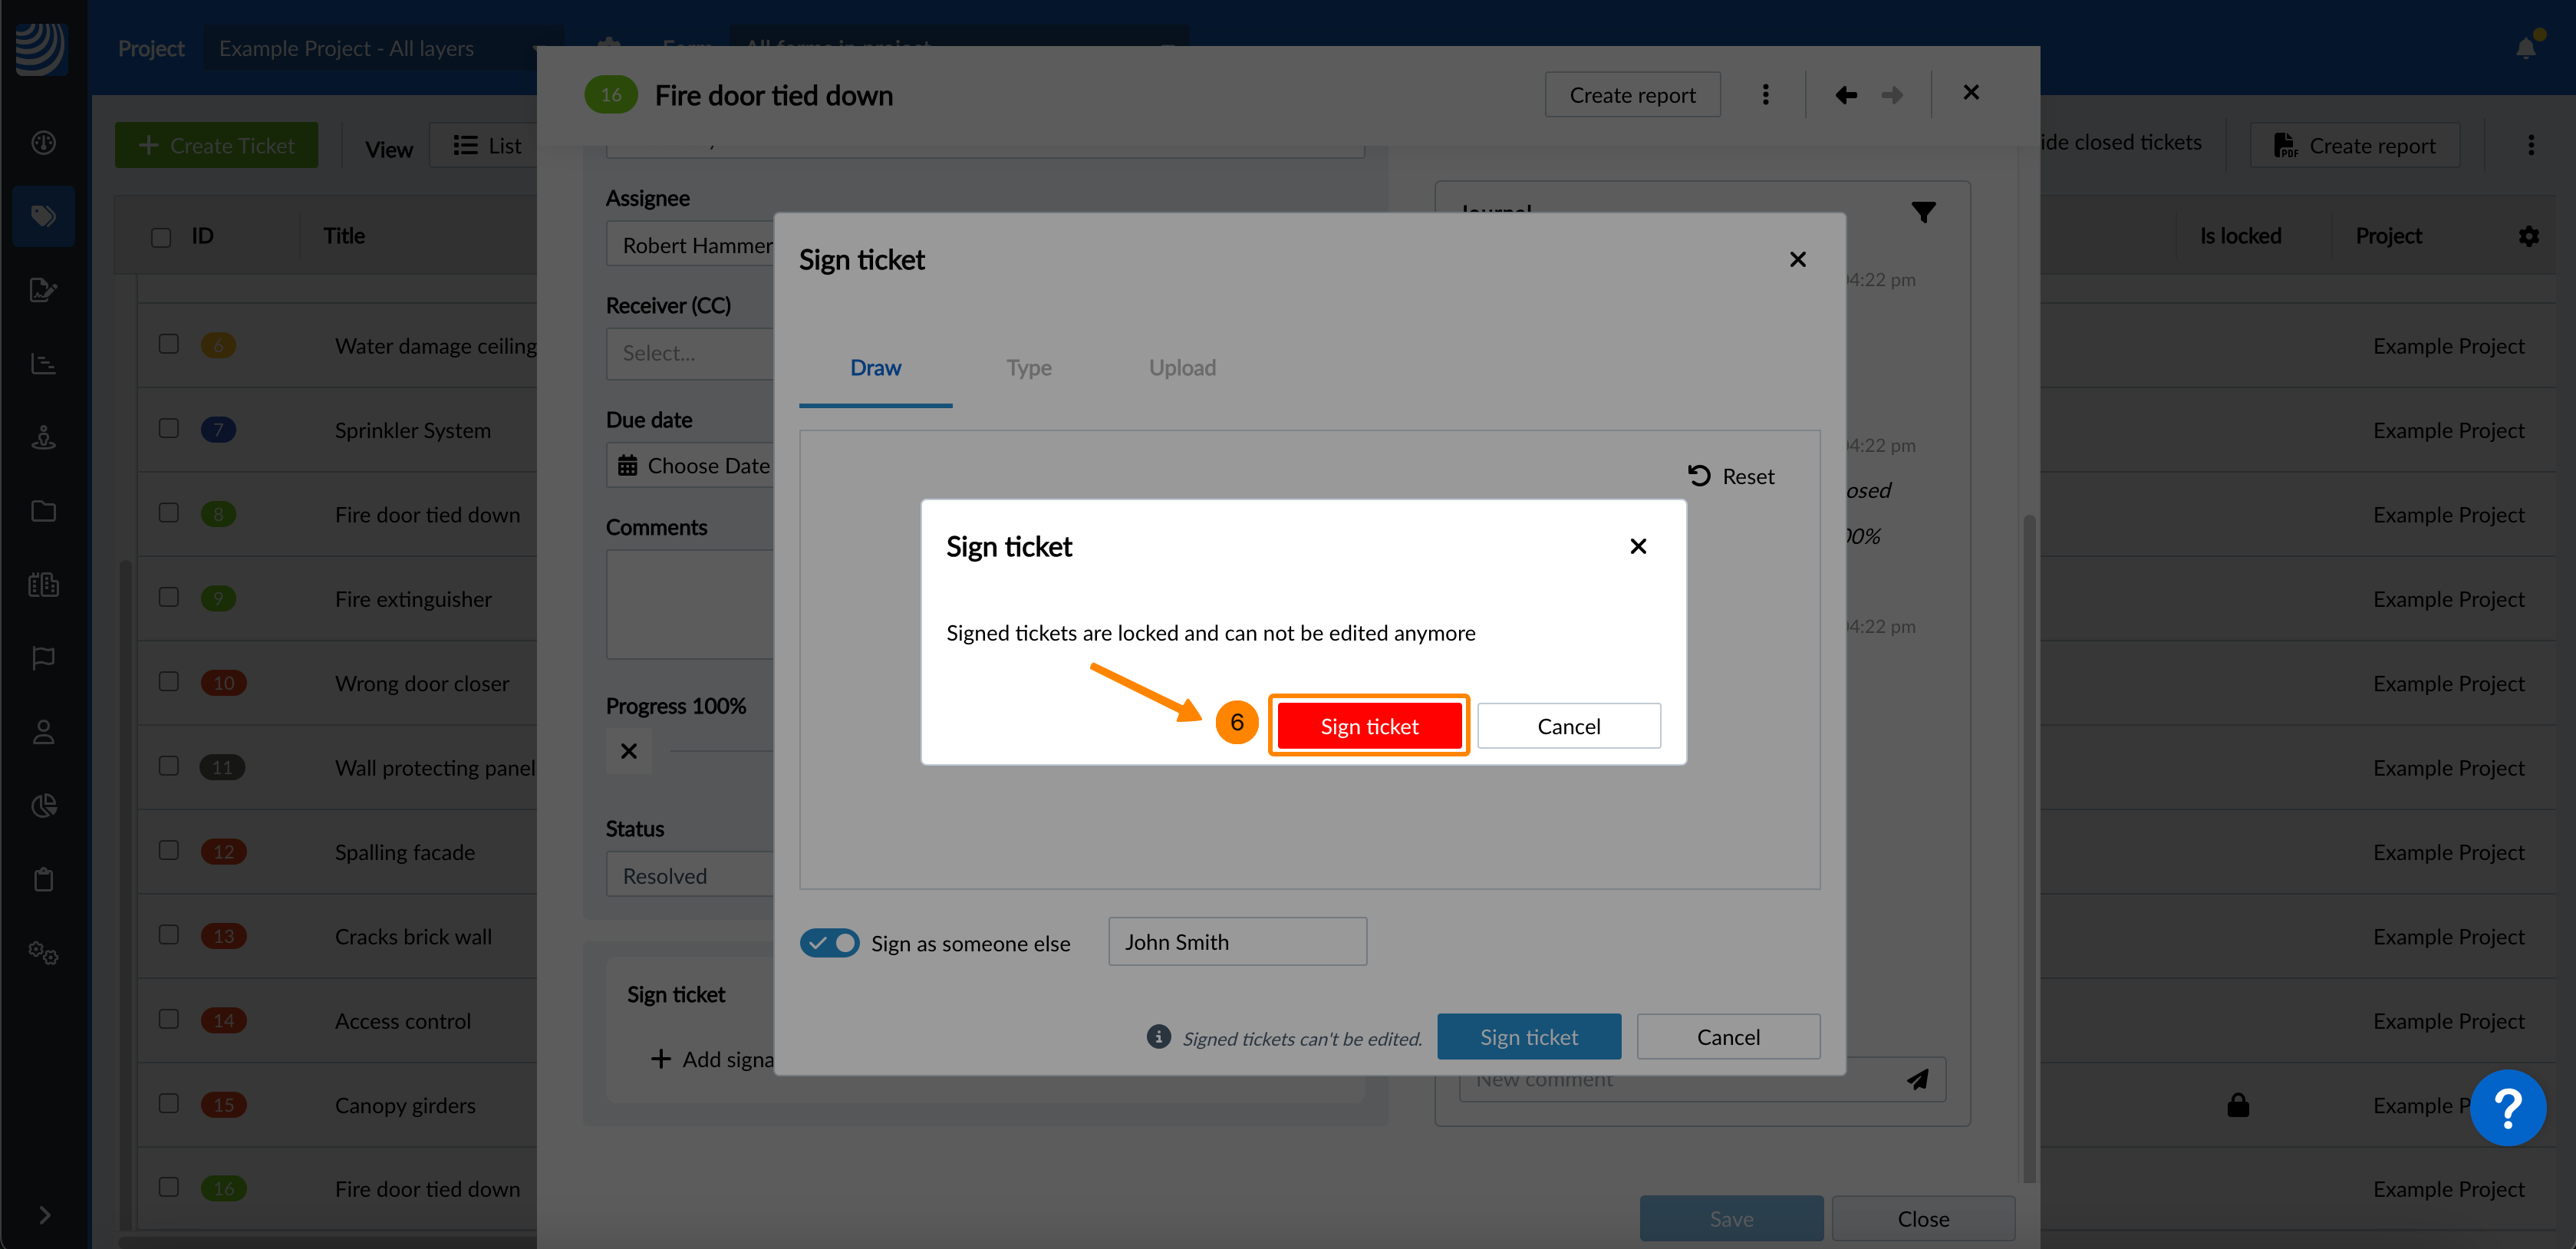
Task: Click the Reset signature icon
Action: pos(1699,476)
